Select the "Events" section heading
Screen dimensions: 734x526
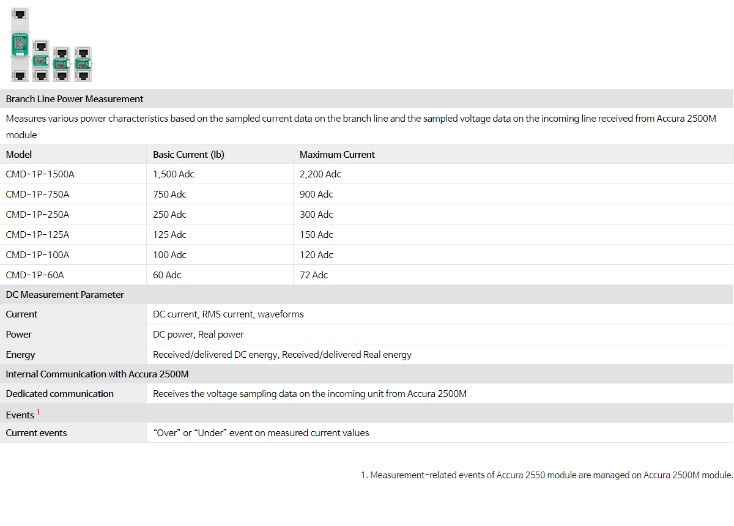pyautogui.click(x=20, y=415)
